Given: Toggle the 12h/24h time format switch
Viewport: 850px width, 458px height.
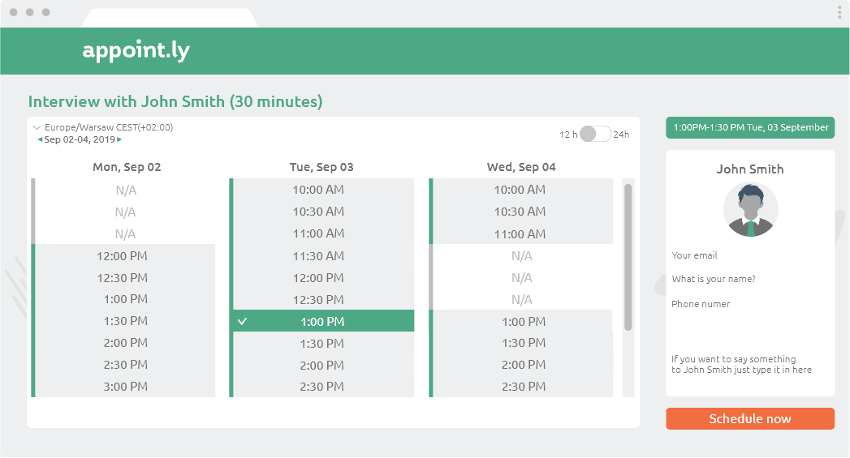Looking at the screenshot, I should point(595,134).
